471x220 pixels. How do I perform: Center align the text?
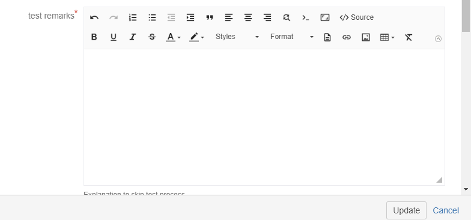248,17
